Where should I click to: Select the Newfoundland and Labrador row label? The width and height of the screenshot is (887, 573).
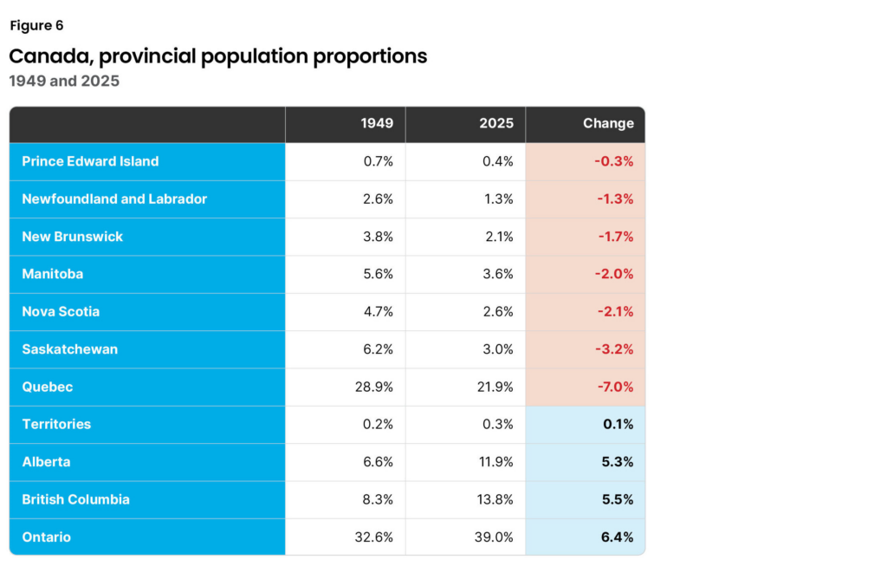114,199
